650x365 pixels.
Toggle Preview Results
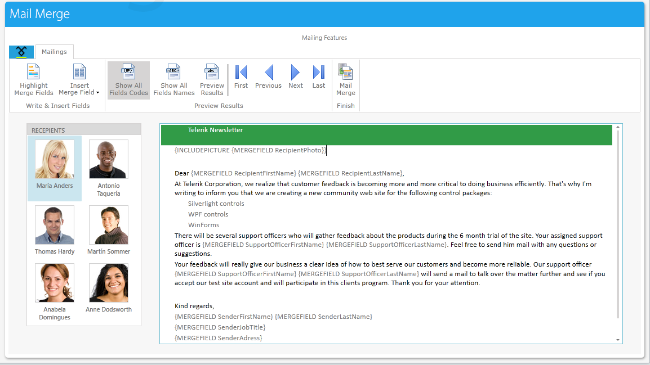pos(212,80)
